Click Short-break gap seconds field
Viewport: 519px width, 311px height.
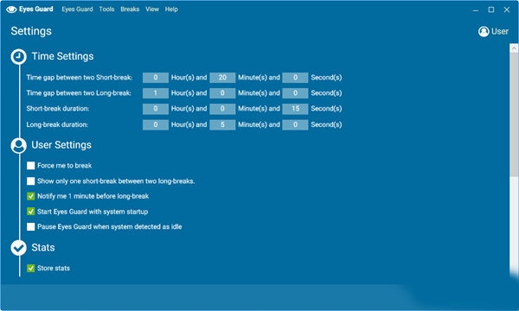tap(295, 78)
